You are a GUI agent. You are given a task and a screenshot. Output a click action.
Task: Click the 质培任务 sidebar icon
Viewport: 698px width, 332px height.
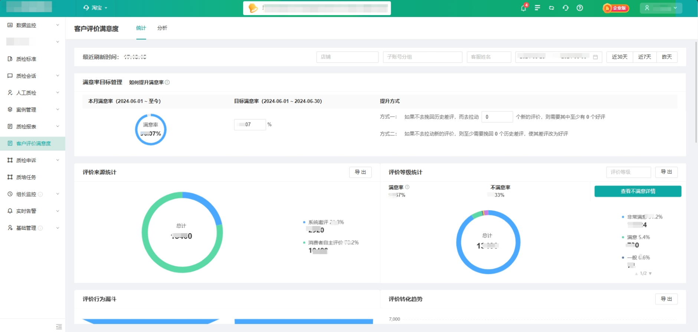[x=10, y=177]
